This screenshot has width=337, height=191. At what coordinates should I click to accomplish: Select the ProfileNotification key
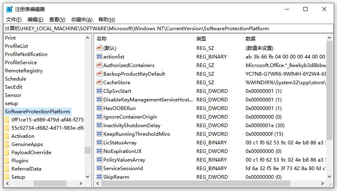point(26,54)
